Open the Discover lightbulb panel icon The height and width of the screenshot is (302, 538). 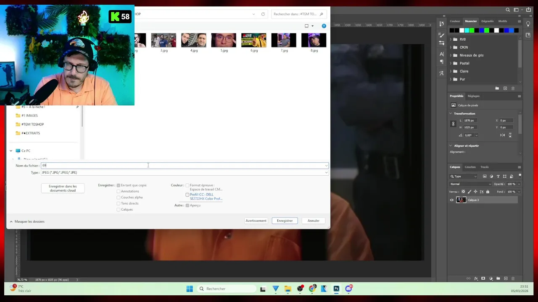[x=528, y=24]
